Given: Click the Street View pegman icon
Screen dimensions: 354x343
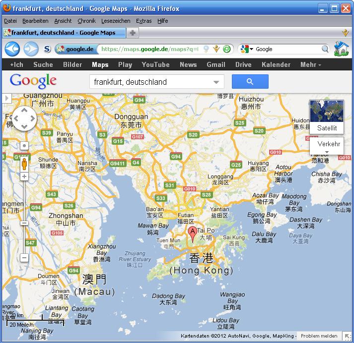Looking at the screenshot, I should (x=24, y=164).
